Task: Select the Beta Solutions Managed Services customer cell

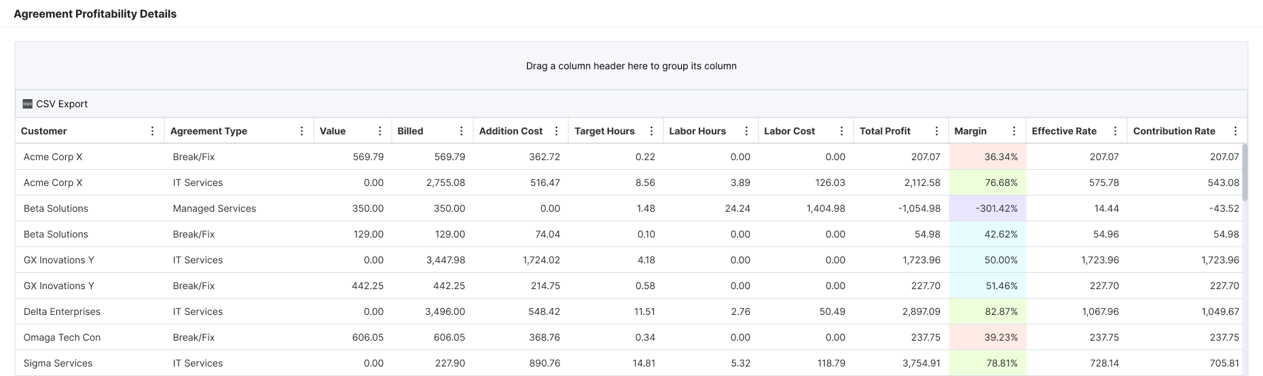Action: click(x=56, y=208)
